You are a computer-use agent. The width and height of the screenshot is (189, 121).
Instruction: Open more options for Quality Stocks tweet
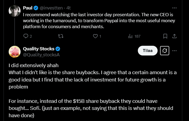pyautogui.click(x=175, y=51)
